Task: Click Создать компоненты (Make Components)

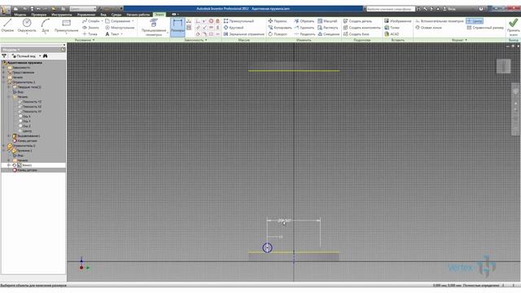Action: pyautogui.click(x=361, y=28)
